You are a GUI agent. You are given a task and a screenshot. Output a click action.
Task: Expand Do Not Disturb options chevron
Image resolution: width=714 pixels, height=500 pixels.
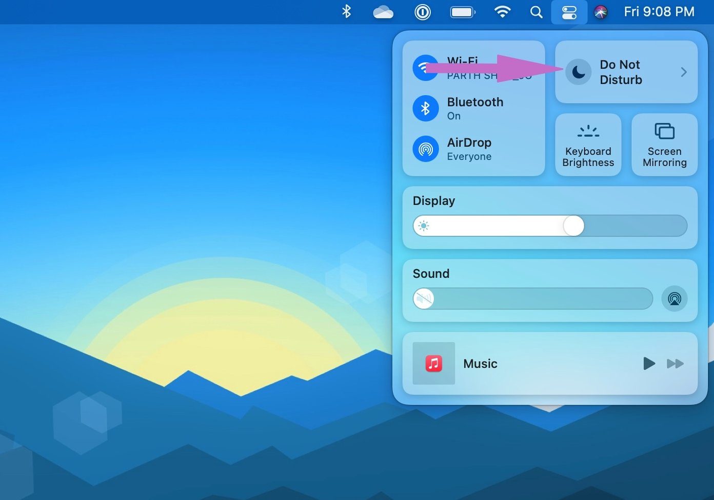click(x=684, y=72)
